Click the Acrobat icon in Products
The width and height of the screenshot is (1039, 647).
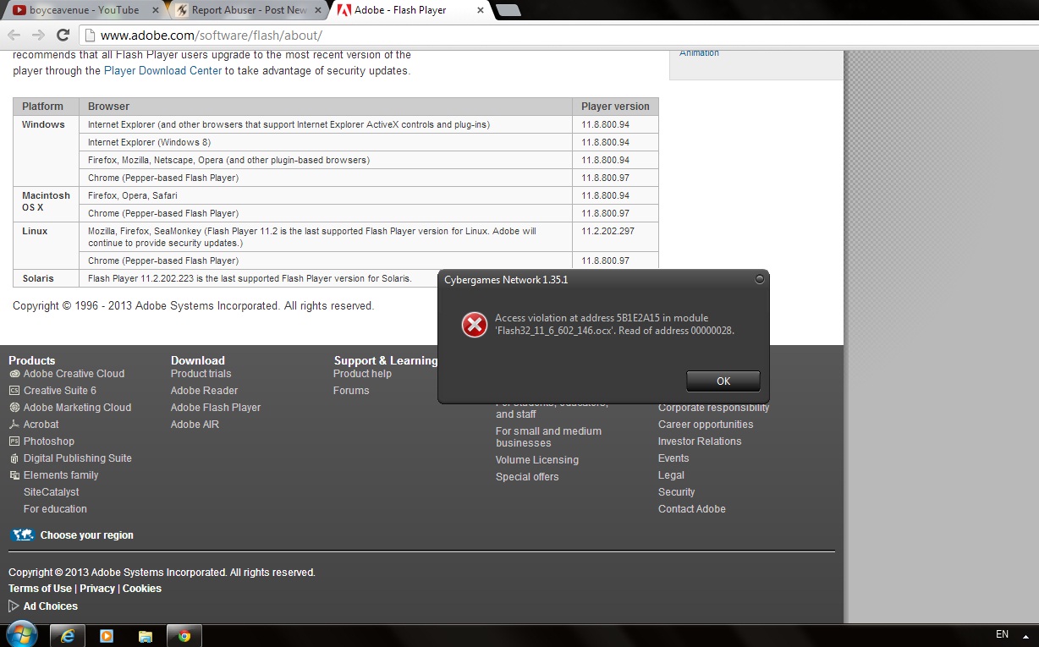[x=14, y=425]
